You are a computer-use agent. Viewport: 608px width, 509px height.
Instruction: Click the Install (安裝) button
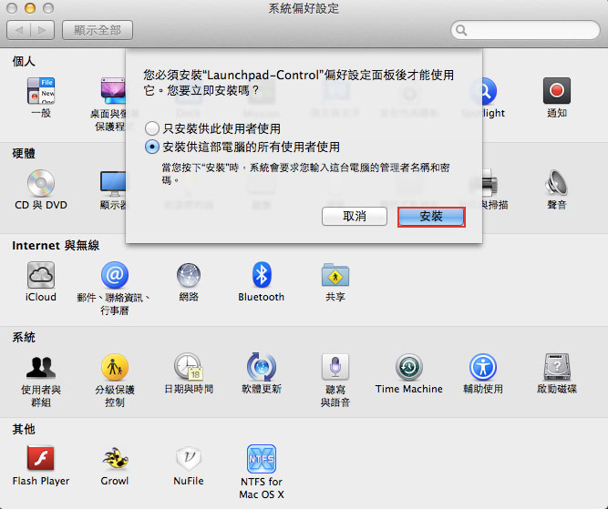click(x=431, y=217)
